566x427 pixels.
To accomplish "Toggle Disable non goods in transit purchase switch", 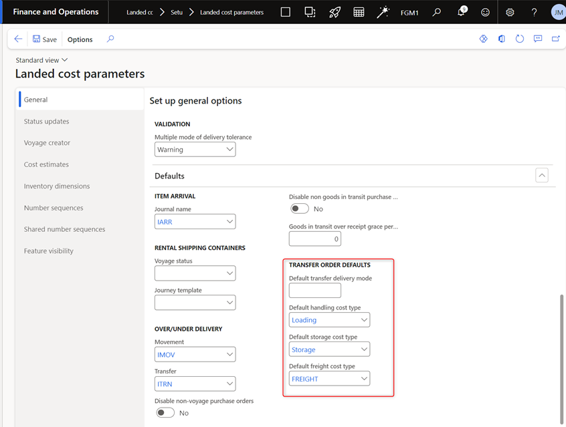I will click(299, 208).
